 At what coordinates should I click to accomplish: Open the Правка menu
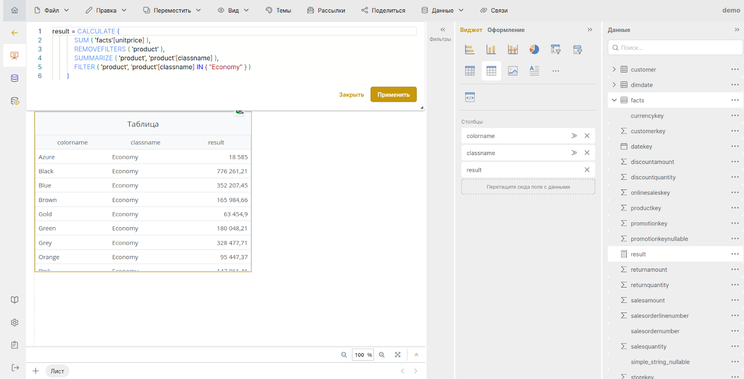[x=106, y=10]
